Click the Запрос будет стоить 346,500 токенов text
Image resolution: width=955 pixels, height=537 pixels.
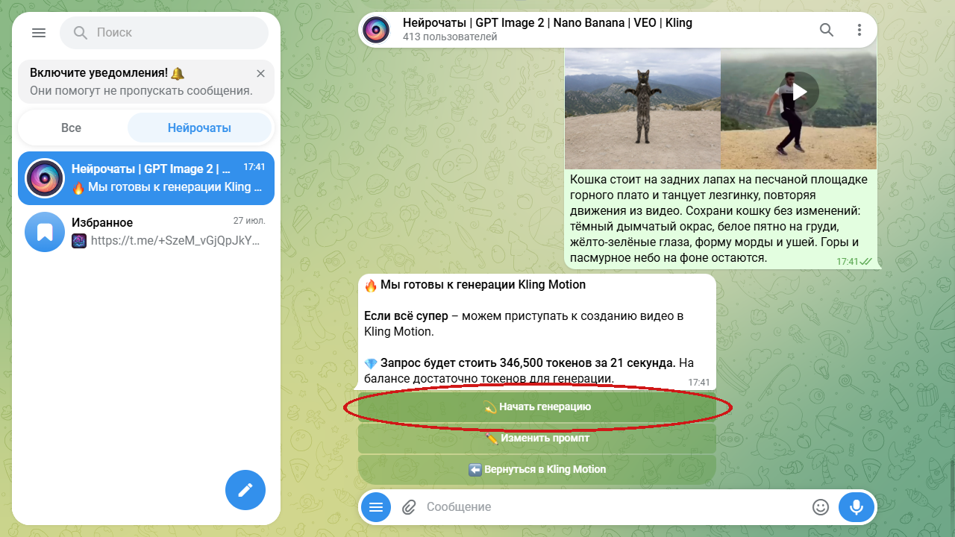click(527, 363)
